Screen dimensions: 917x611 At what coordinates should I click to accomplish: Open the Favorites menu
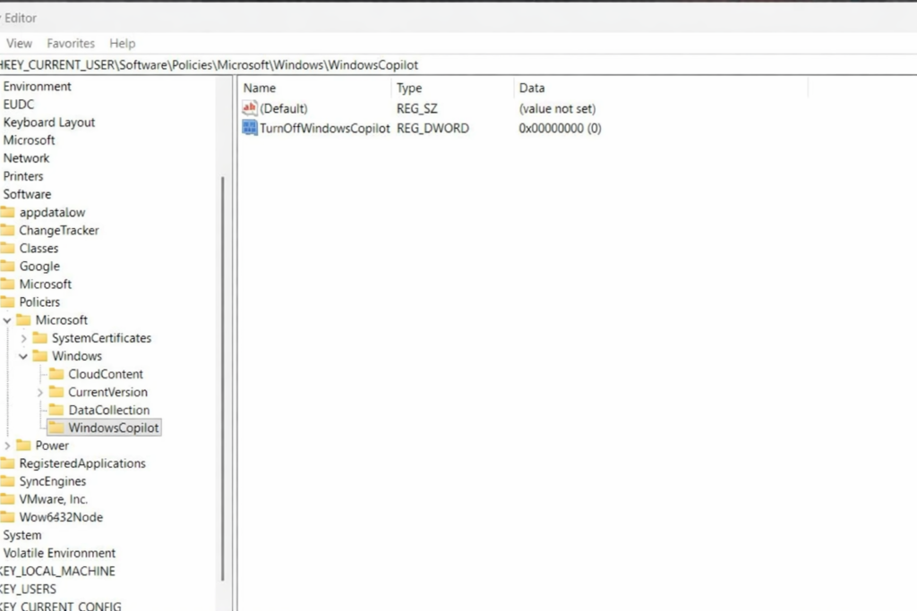pyautogui.click(x=71, y=43)
